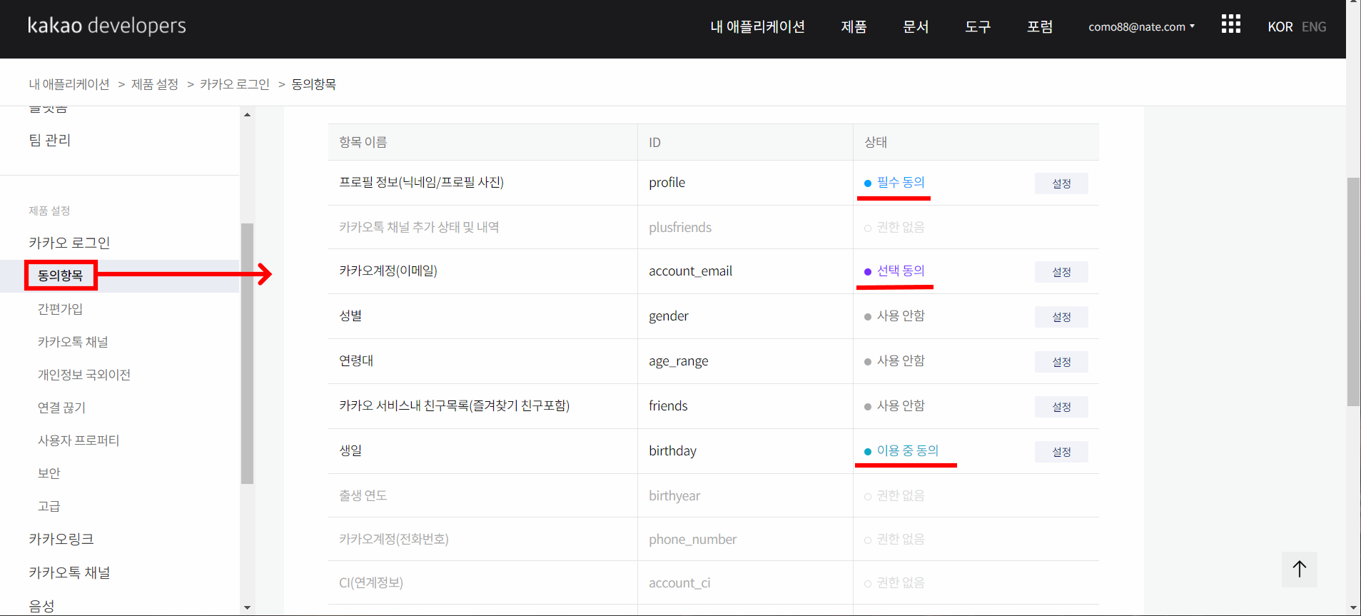
Task: Open 카카오 로그인 sidebar item
Action: [69, 243]
